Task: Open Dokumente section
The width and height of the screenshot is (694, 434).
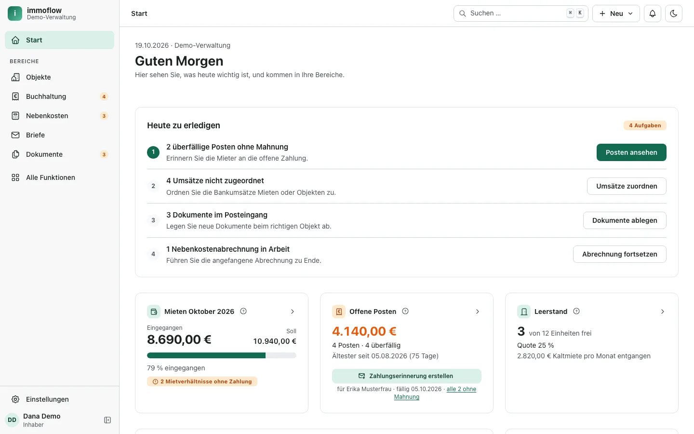Action: 60,154
